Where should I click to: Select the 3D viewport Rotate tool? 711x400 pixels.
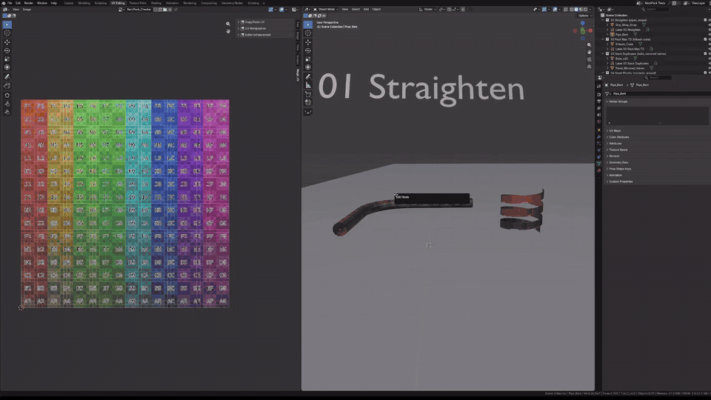(x=308, y=51)
